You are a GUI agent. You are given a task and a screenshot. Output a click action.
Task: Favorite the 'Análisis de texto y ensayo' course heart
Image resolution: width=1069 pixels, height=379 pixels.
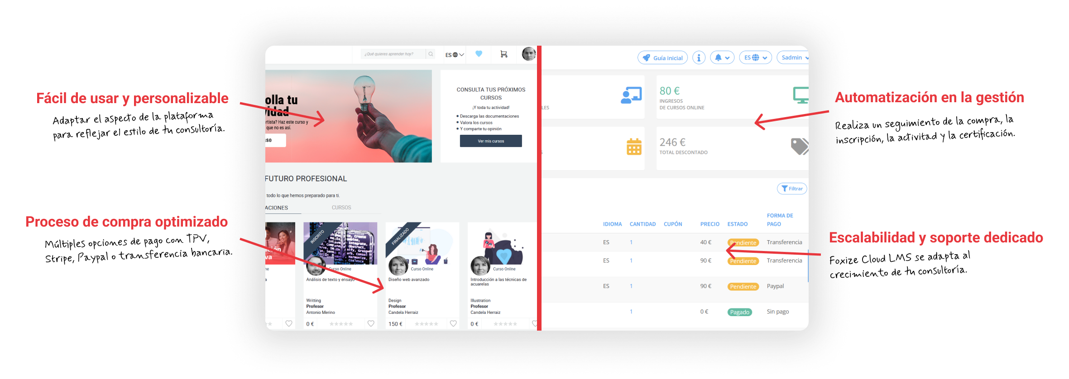(371, 323)
